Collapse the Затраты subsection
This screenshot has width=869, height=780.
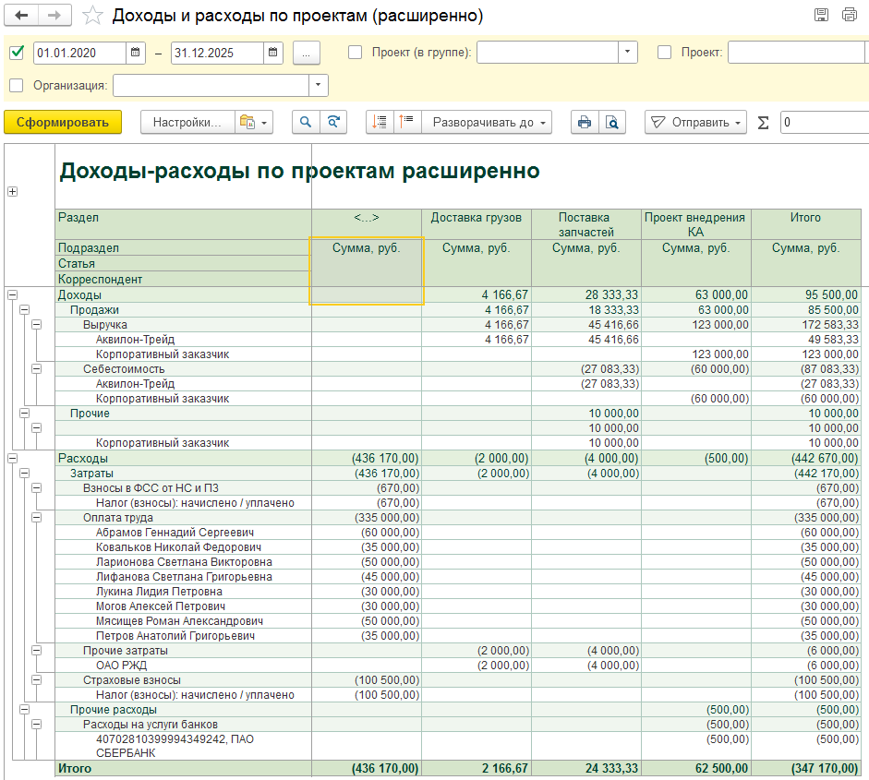[x=24, y=474]
